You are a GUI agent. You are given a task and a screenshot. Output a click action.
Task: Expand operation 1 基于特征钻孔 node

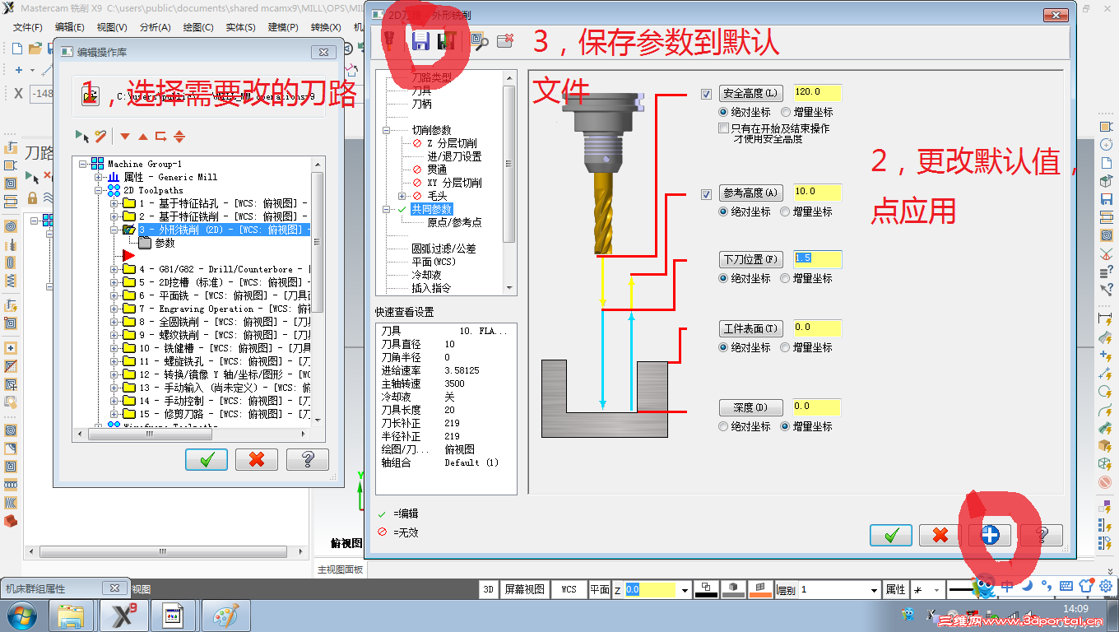click(114, 203)
